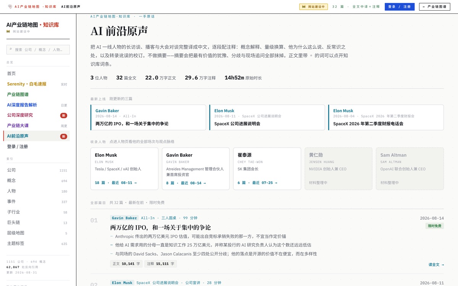Click the 14h52m 原始时长 statistic
458x286 pixels.
pos(243,78)
